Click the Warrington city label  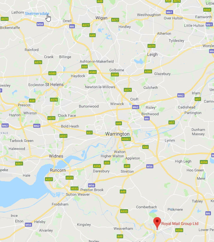117,134
